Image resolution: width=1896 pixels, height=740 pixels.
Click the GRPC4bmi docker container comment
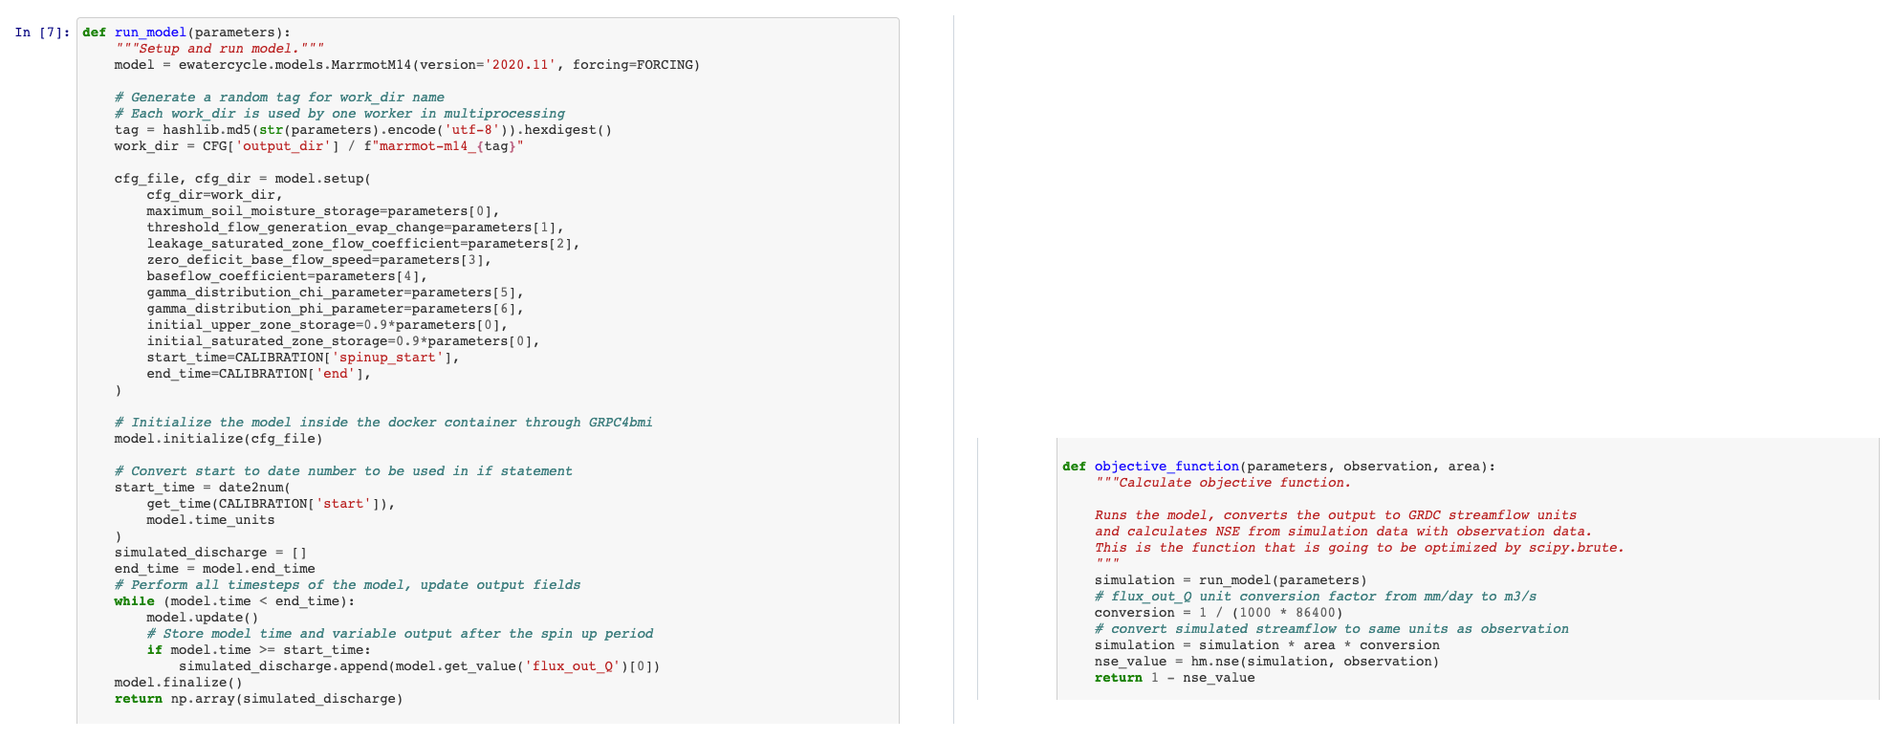click(382, 423)
